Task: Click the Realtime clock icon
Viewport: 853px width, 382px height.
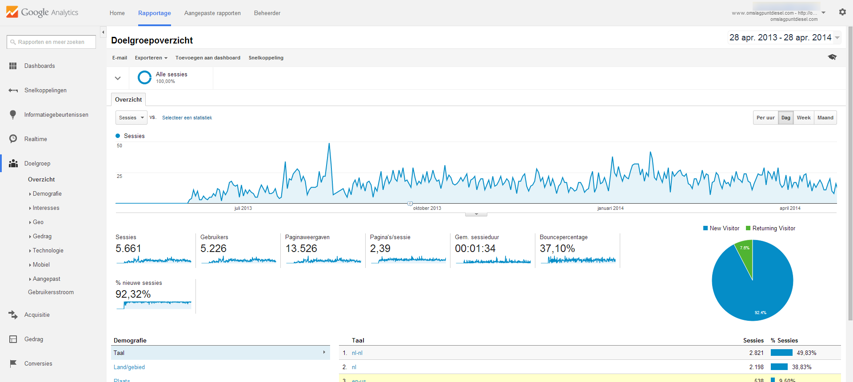Action: [x=13, y=139]
